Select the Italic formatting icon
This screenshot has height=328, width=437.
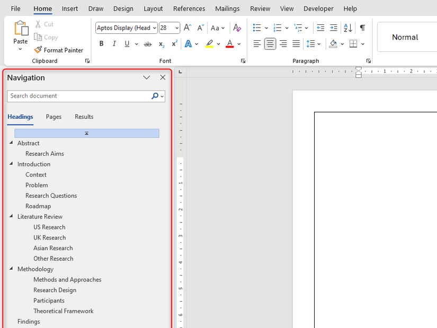coord(113,43)
